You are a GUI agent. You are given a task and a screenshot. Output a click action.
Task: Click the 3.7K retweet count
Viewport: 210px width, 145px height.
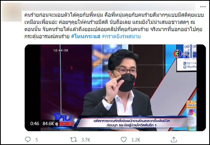pyautogui.click(x=86, y=140)
